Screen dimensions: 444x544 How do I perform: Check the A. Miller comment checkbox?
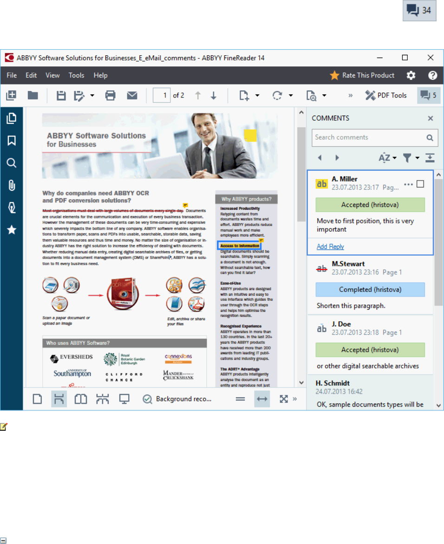pos(420,184)
